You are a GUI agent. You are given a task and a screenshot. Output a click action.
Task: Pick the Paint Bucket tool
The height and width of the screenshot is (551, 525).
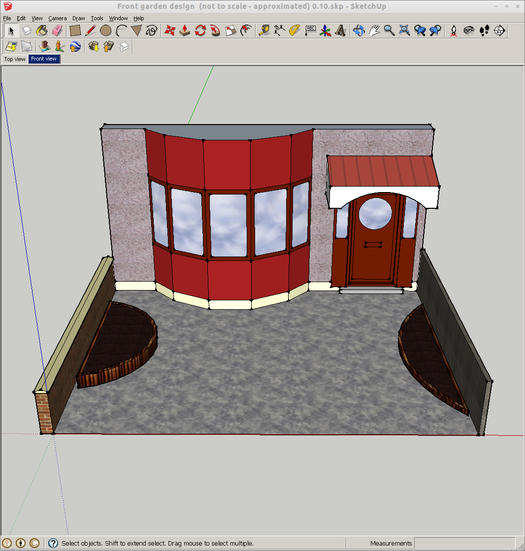click(42, 31)
